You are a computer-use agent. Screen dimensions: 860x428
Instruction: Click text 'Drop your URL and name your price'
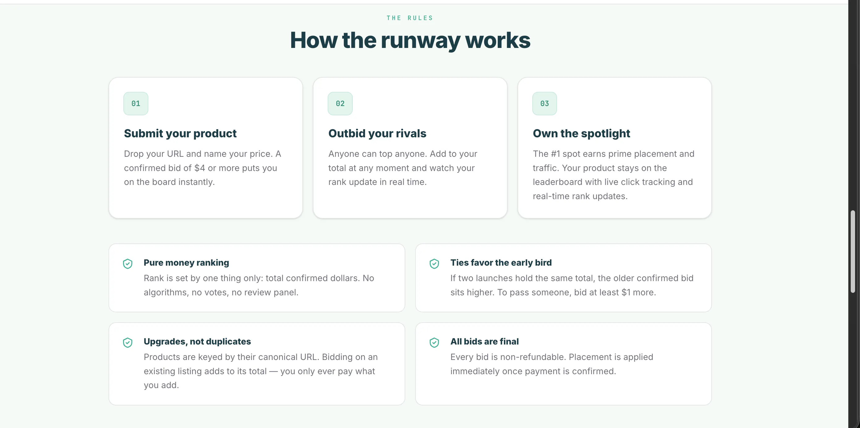coord(198,154)
